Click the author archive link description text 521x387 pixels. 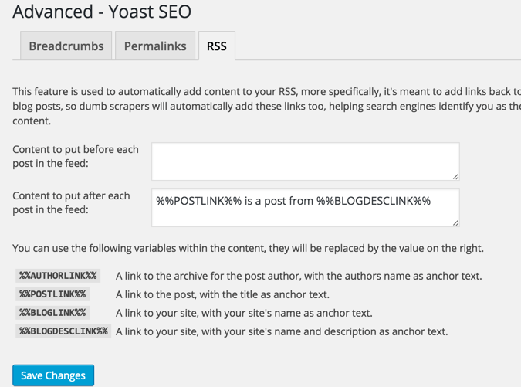[x=299, y=276]
